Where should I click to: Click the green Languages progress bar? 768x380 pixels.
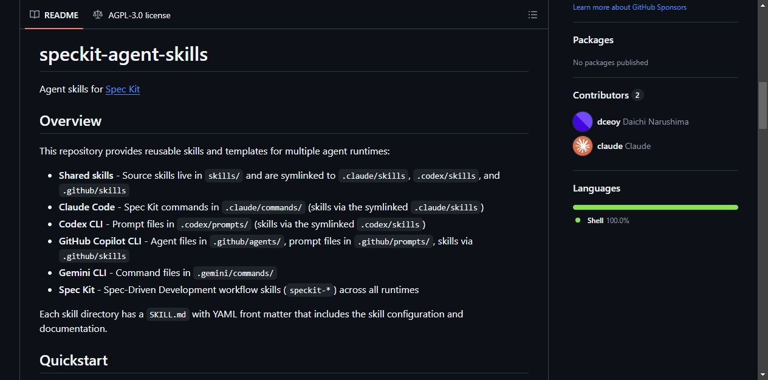(x=656, y=207)
